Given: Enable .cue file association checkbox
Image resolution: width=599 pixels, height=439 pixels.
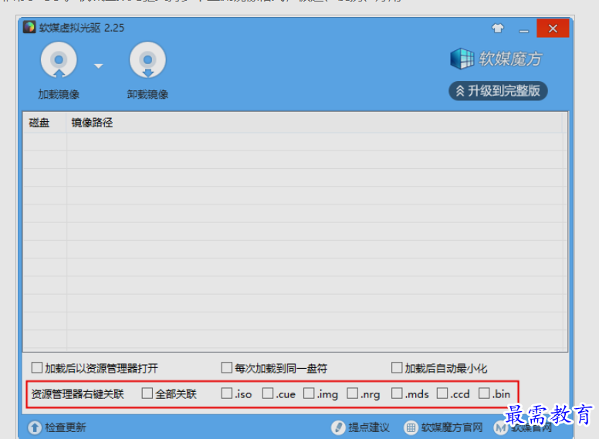Looking at the screenshot, I should coord(268,393).
